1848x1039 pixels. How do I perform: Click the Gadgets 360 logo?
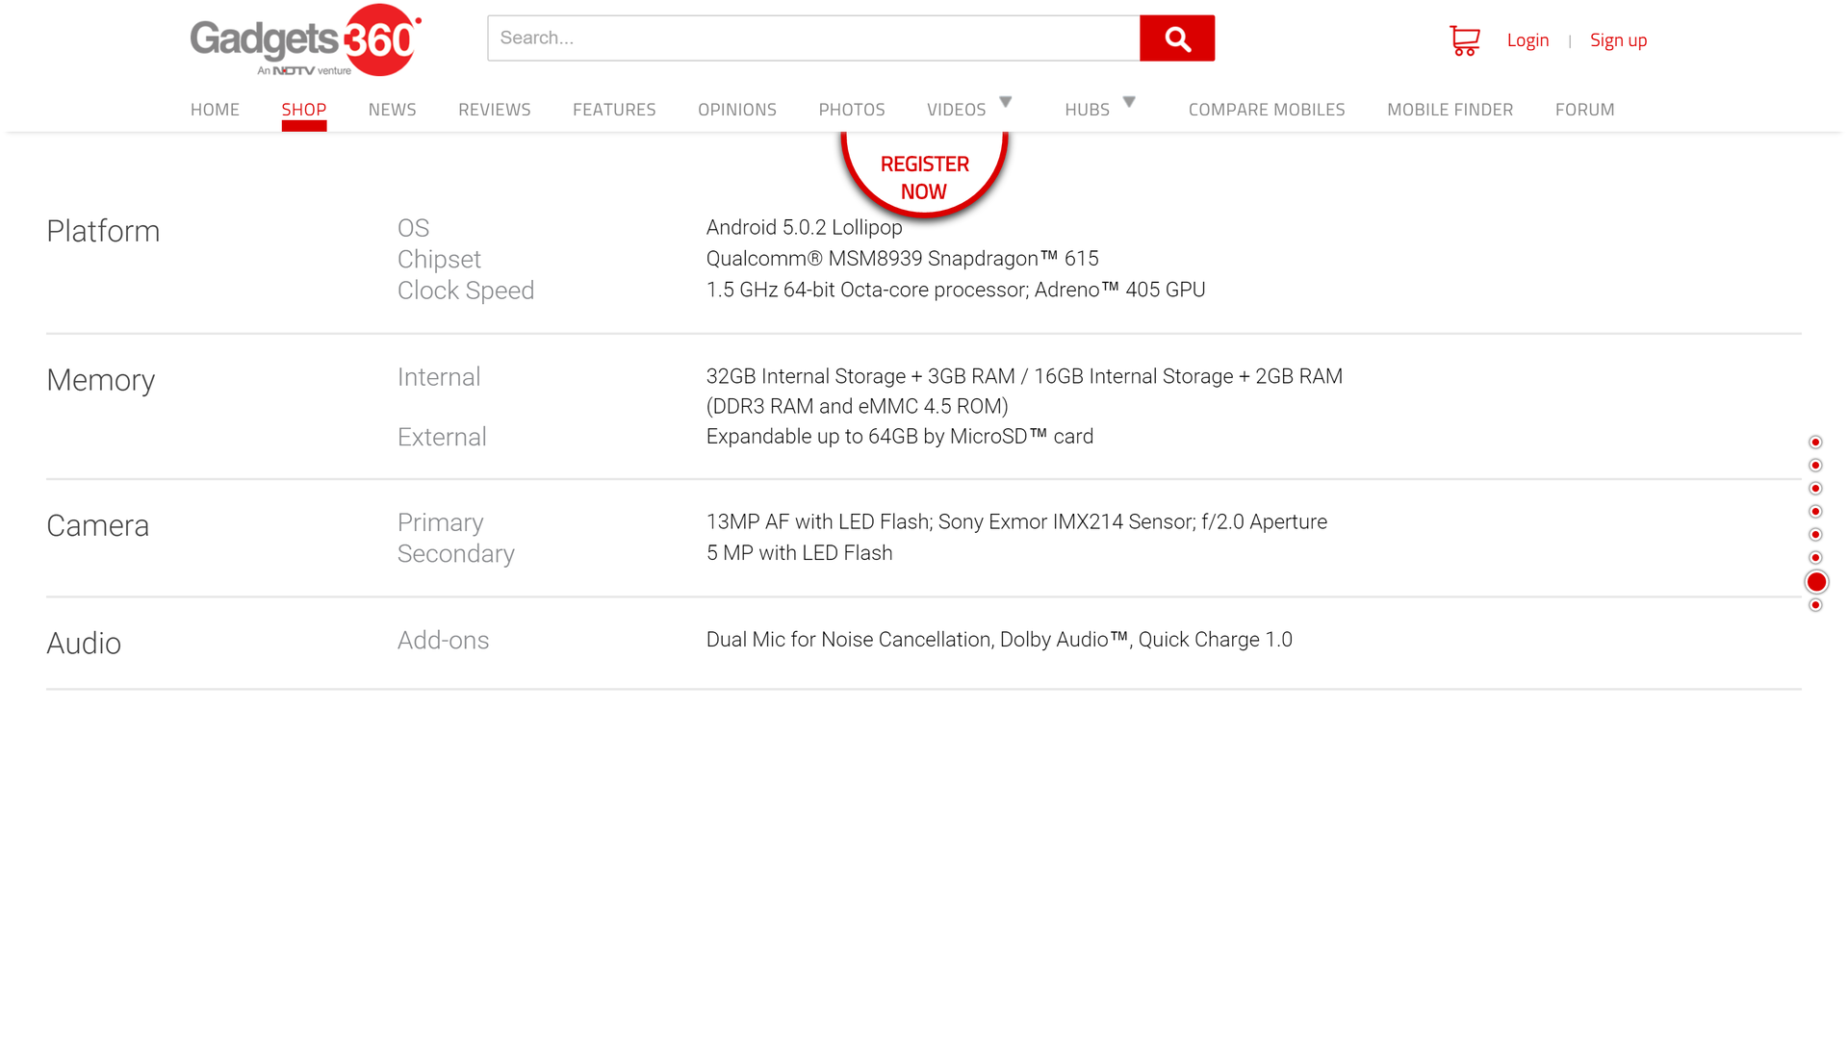(305, 40)
